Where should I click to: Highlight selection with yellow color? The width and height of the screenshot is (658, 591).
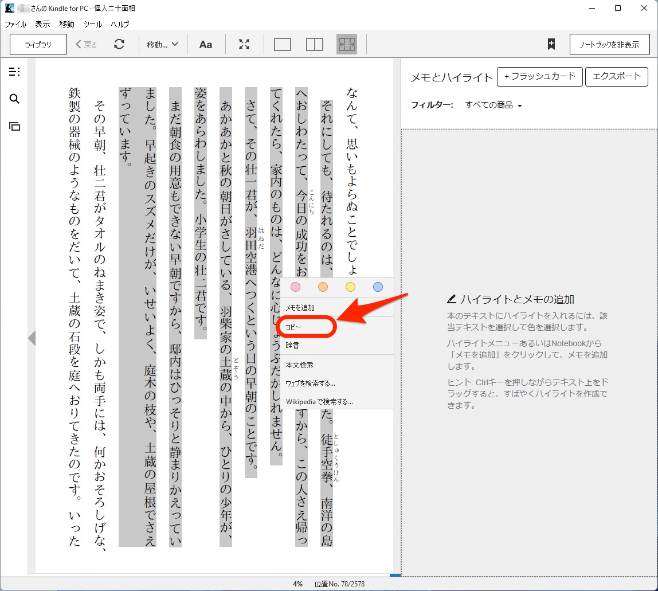tap(350, 287)
